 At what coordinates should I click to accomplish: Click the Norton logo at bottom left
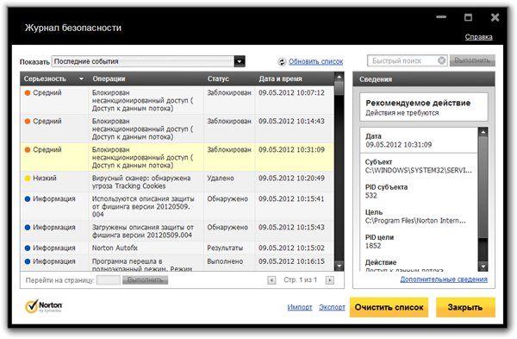[44, 306]
